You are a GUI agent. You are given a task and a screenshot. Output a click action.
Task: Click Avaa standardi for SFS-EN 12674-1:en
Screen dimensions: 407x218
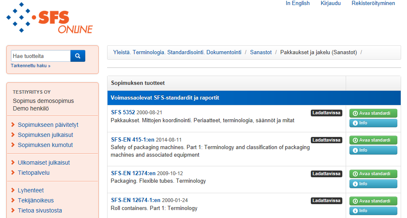click(x=373, y=201)
